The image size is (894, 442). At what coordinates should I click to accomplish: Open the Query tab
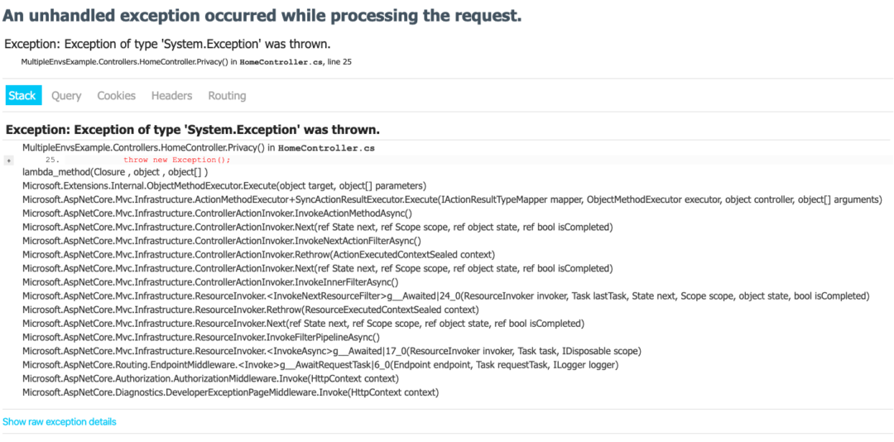[x=66, y=95]
